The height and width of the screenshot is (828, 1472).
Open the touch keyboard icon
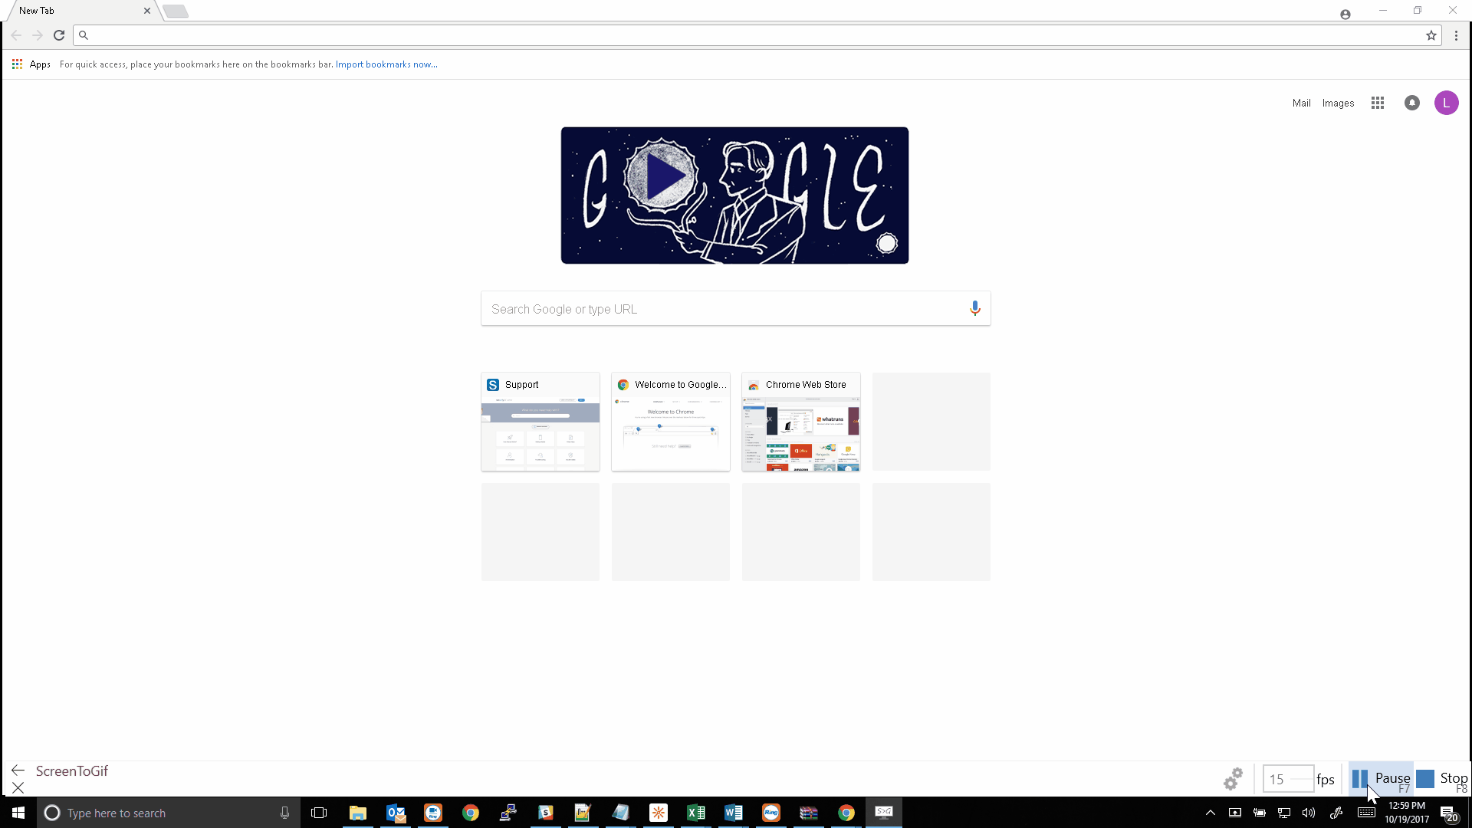tap(1366, 813)
